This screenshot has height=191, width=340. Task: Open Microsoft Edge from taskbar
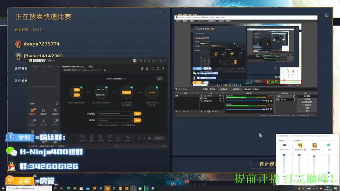(x=68, y=188)
